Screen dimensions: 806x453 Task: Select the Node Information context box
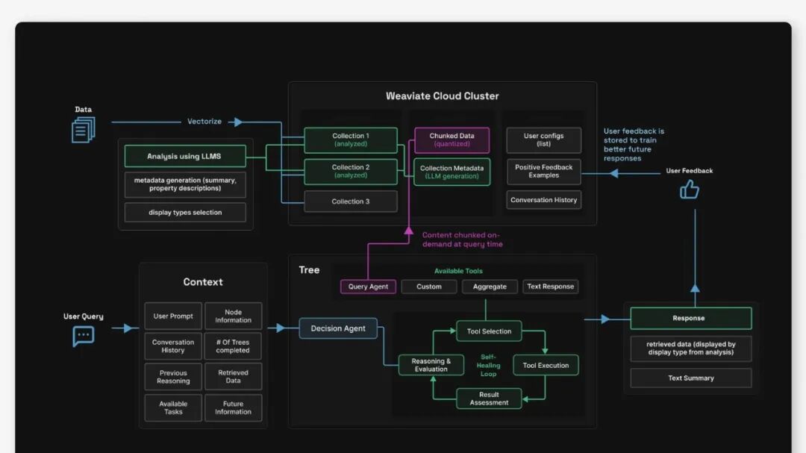(x=233, y=316)
